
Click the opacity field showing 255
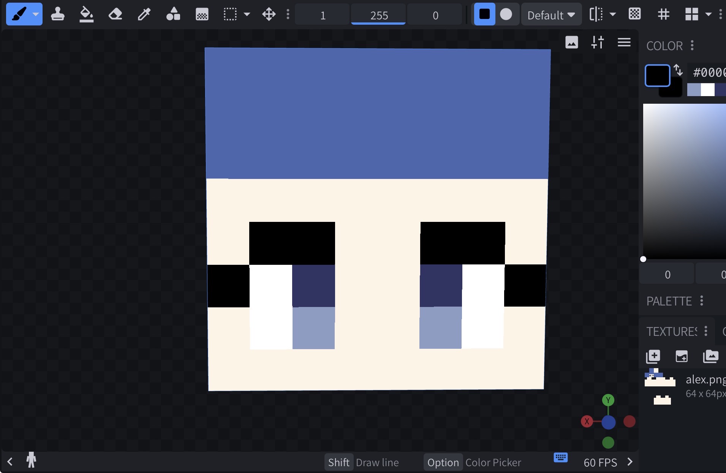(x=379, y=15)
